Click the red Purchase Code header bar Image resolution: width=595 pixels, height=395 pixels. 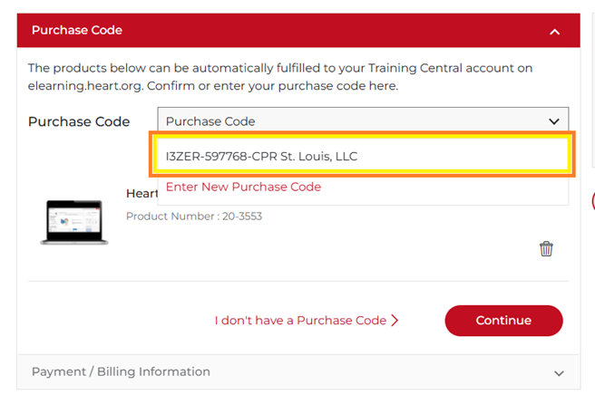click(x=299, y=30)
